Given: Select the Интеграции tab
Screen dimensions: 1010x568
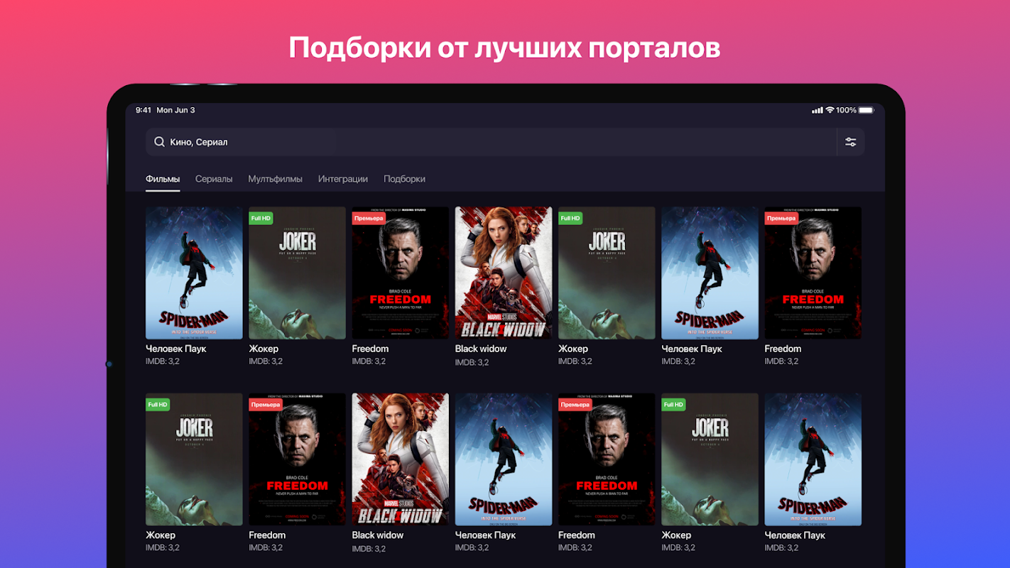Looking at the screenshot, I should [x=343, y=179].
